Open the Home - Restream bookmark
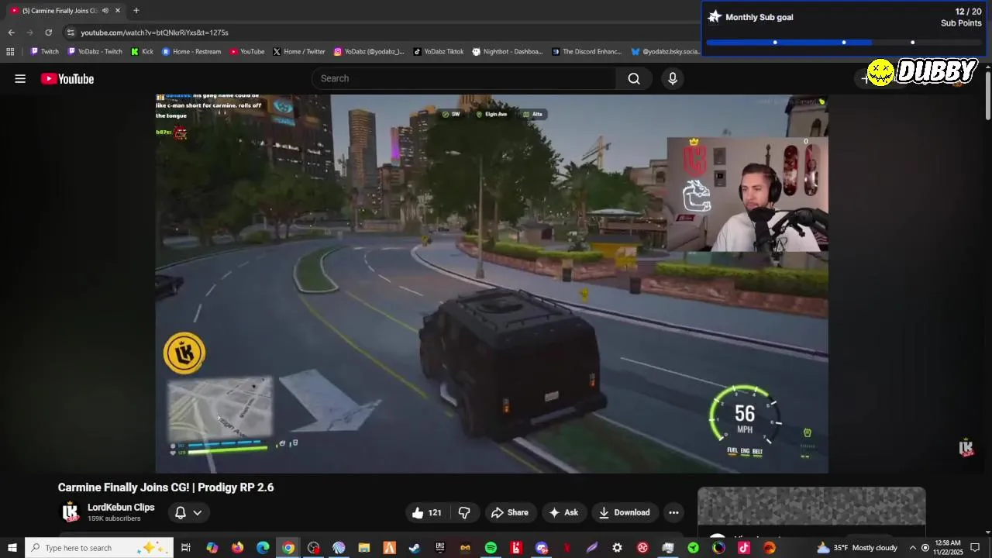 (x=191, y=52)
